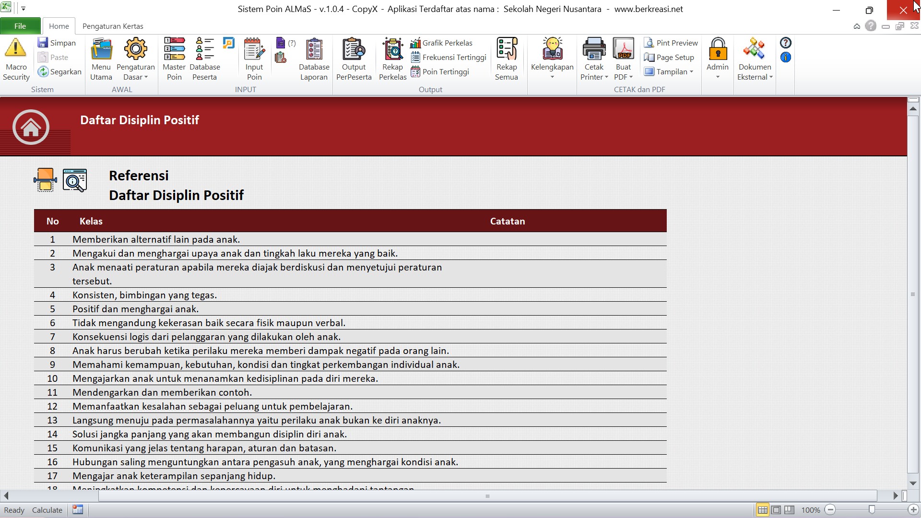Switch to Page Break Preview view
The width and height of the screenshot is (921, 518).
point(789,510)
